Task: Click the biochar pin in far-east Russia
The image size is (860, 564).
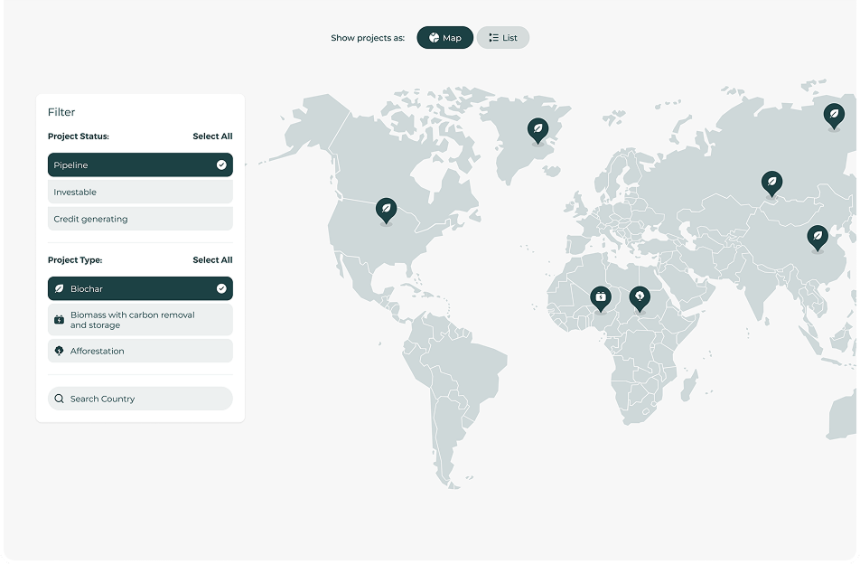Action: [834, 115]
